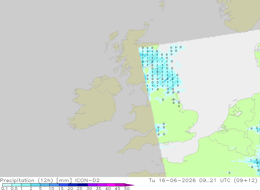Click the 35–40 mm violet legend swatch
260x190 pixels.
(102, 185)
